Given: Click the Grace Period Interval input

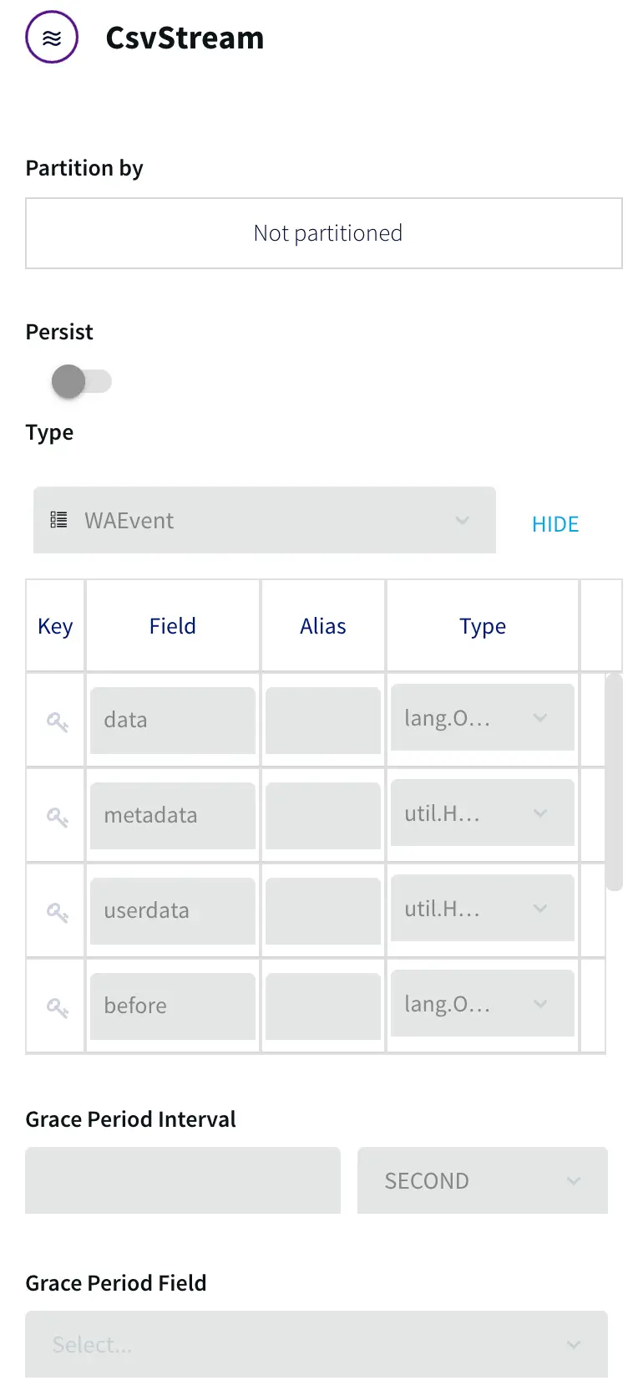Looking at the screenshot, I should tap(183, 1180).
